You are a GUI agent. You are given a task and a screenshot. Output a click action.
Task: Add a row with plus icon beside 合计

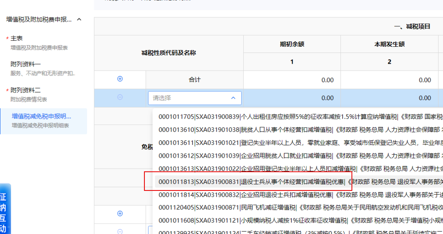[x=120, y=79]
